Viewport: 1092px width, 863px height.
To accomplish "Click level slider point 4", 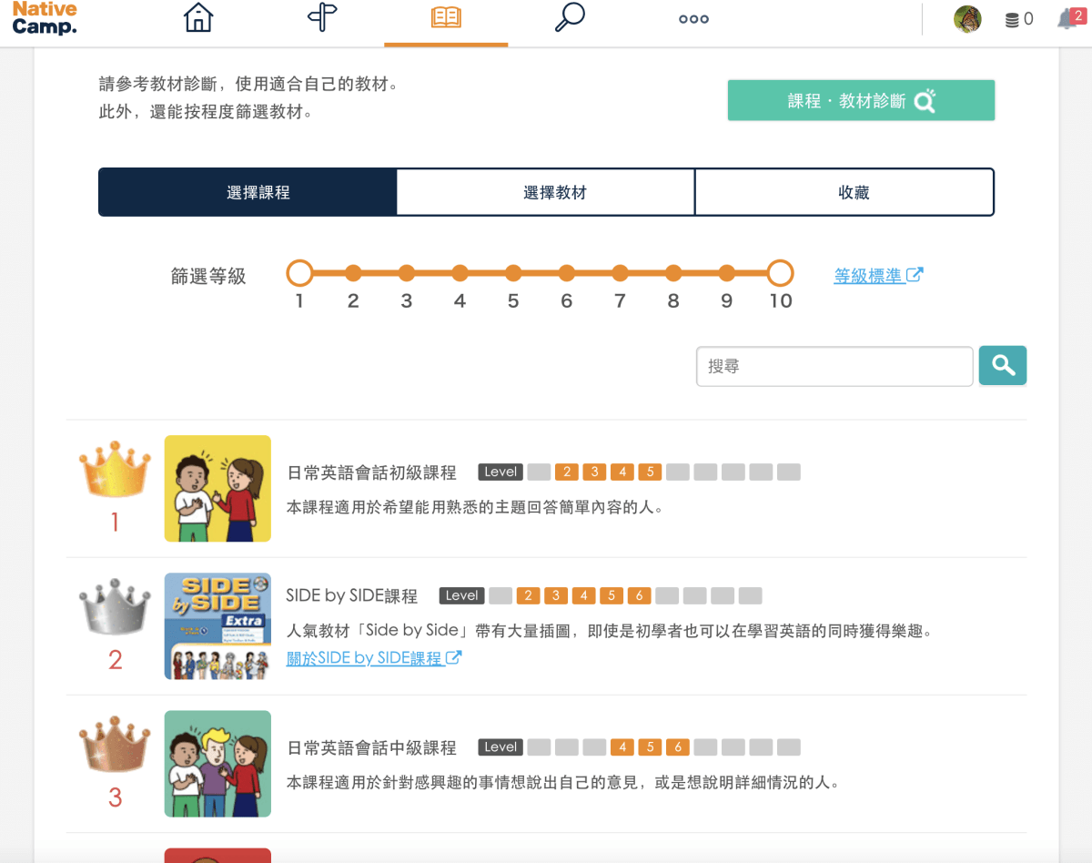I will tap(460, 273).
